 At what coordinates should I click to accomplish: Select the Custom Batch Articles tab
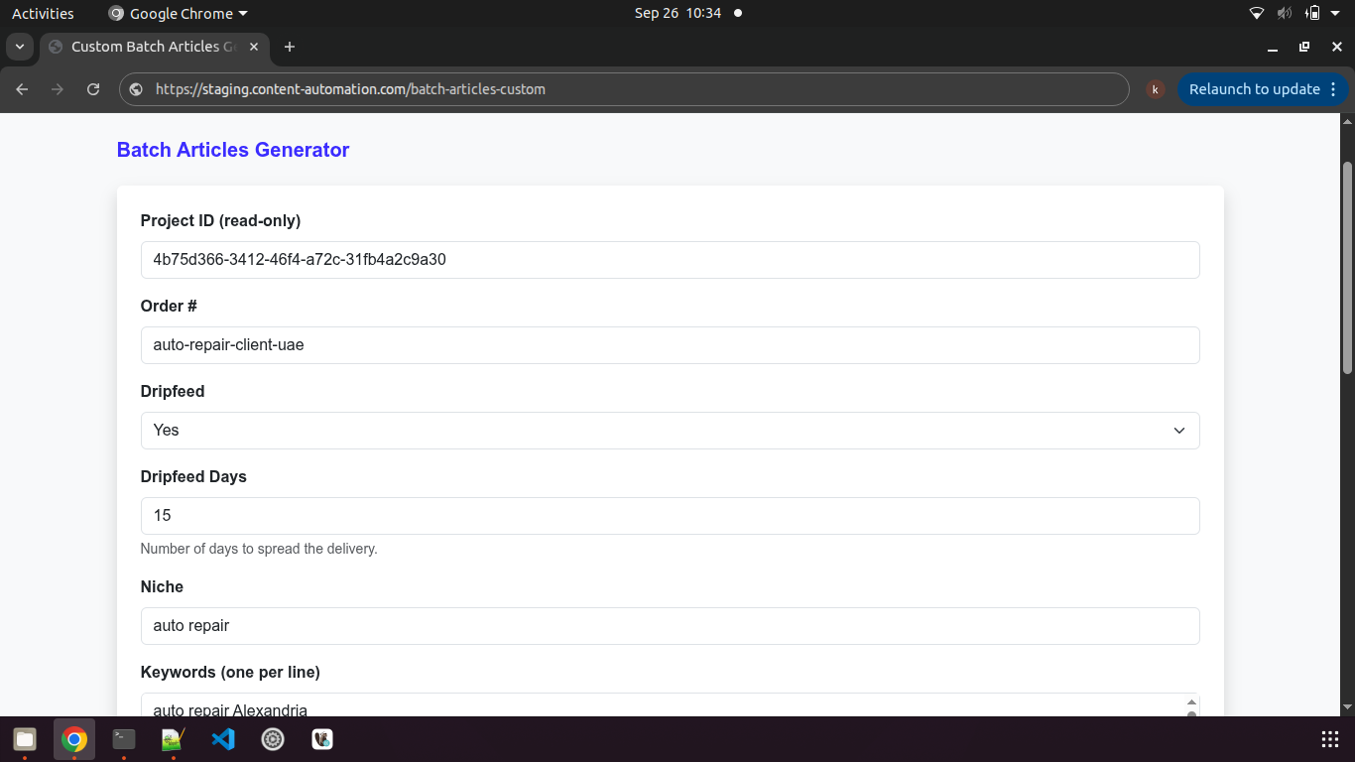click(x=154, y=47)
